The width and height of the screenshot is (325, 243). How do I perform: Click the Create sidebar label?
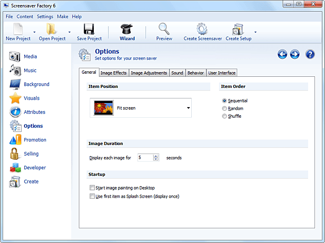[31, 181]
